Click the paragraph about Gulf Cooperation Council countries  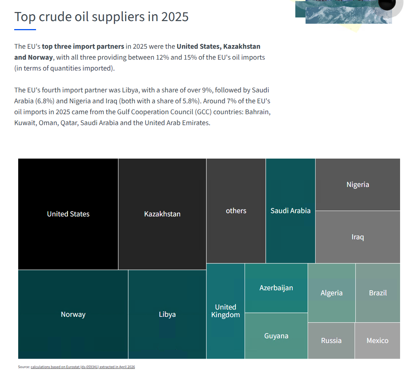click(142, 107)
